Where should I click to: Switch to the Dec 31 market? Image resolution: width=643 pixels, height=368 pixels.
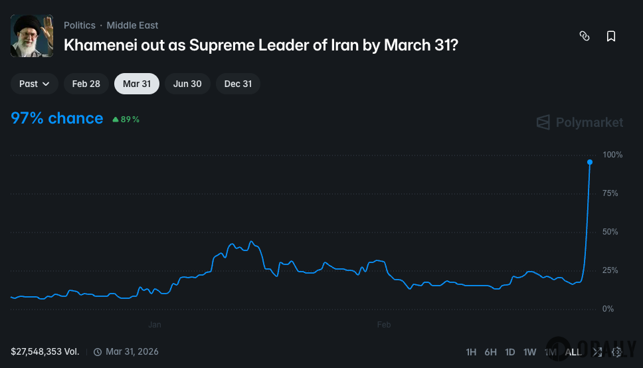coord(238,84)
